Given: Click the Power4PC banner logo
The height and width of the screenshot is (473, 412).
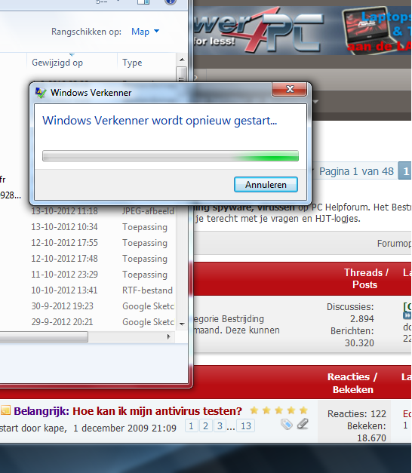Looking at the screenshot, I should click(x=259, y=30).
